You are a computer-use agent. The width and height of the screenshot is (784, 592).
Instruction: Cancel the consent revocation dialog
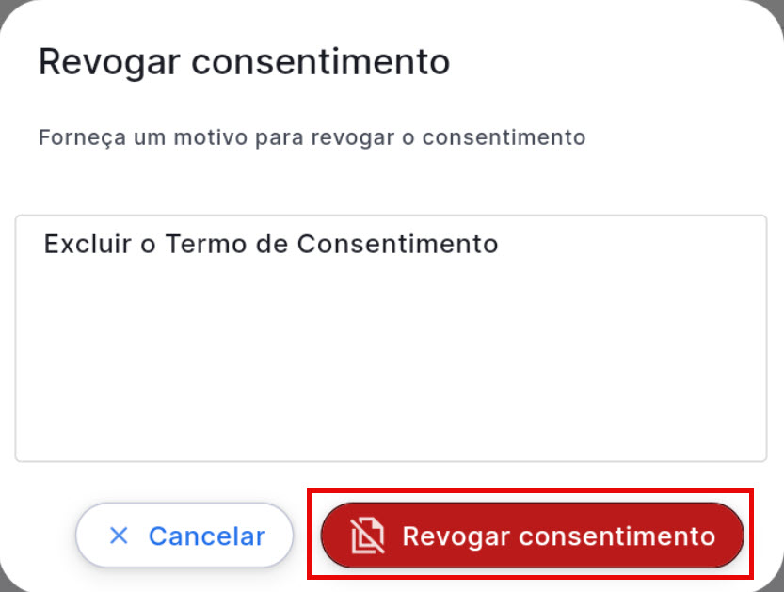pos(184,536)
